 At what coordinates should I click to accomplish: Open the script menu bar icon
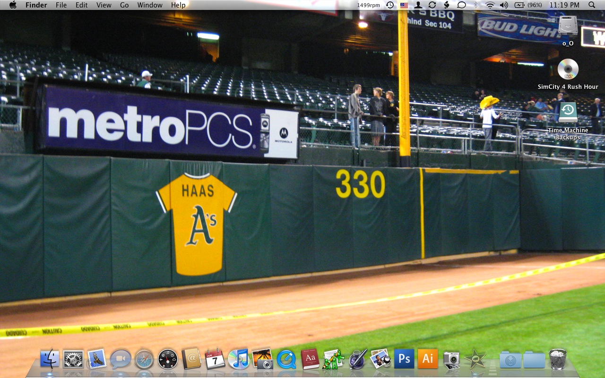coord(447,5)
